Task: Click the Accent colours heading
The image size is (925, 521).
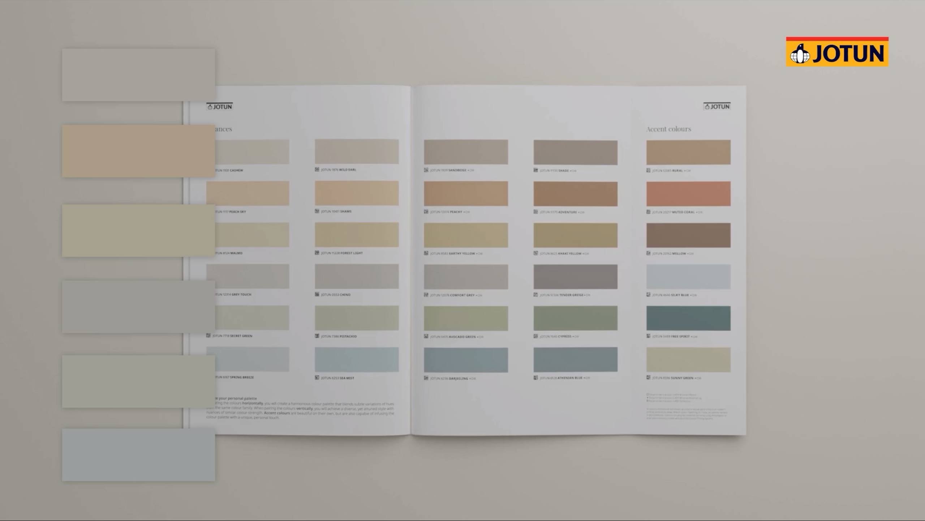Action: 668,129
